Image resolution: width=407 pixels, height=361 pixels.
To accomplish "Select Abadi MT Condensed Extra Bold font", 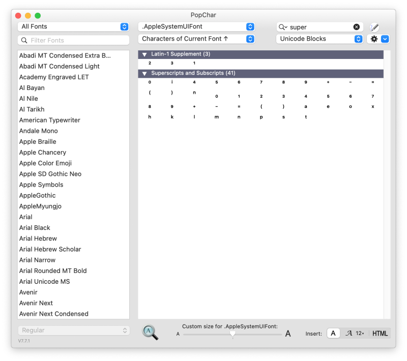I will pos(74,55).
